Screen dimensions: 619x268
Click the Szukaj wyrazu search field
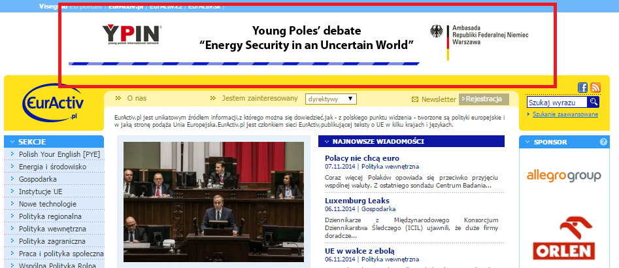click(x=558, y=102)
